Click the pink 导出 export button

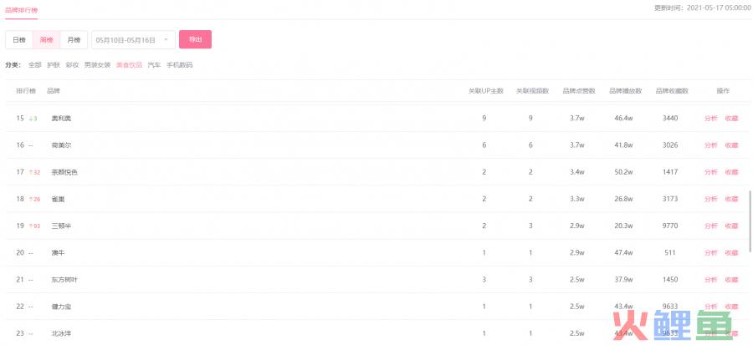click(196, 40)
